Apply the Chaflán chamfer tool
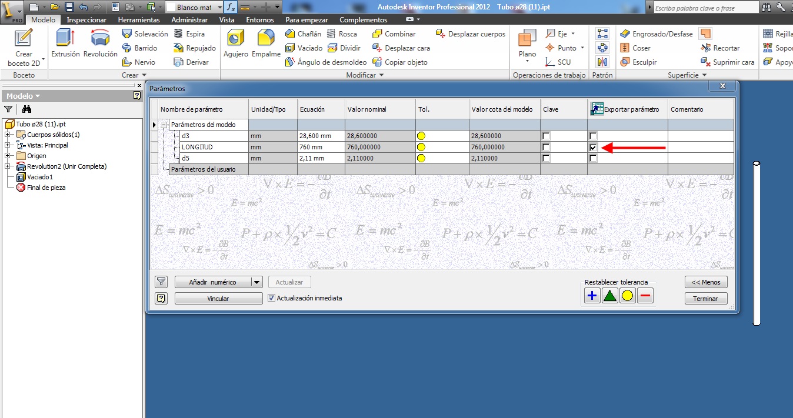 pyautogui.click(x=303, y=34)
